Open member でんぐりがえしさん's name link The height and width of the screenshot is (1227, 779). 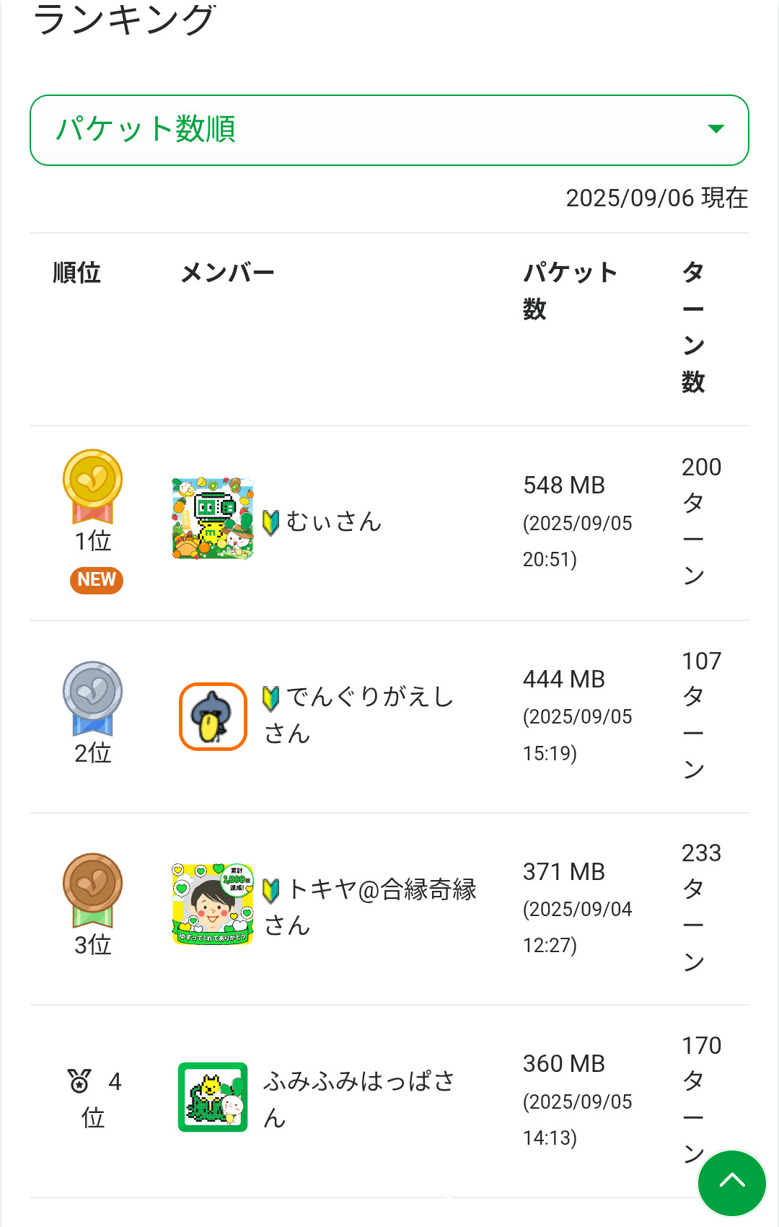359,715
